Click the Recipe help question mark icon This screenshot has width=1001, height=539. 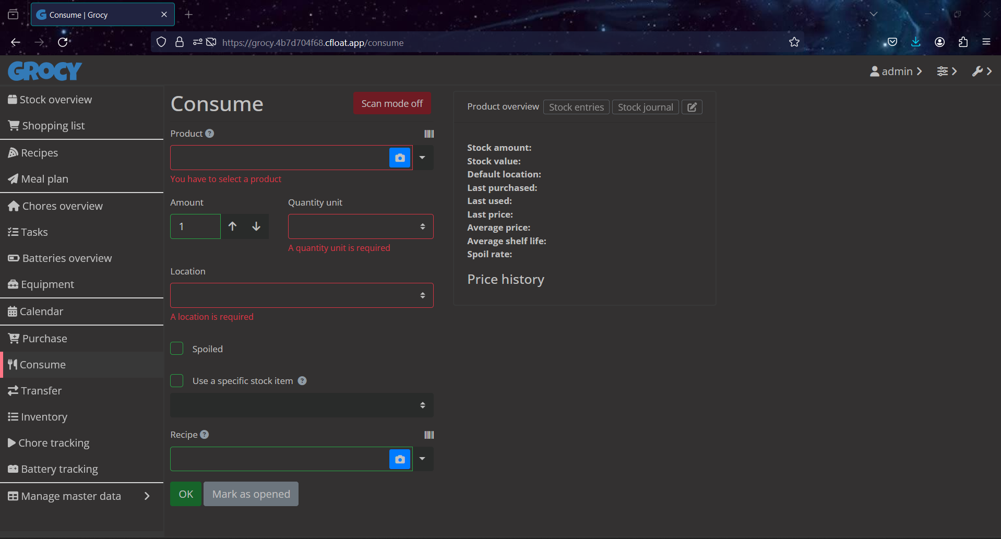pyautogui.click(x=205, y=435)
